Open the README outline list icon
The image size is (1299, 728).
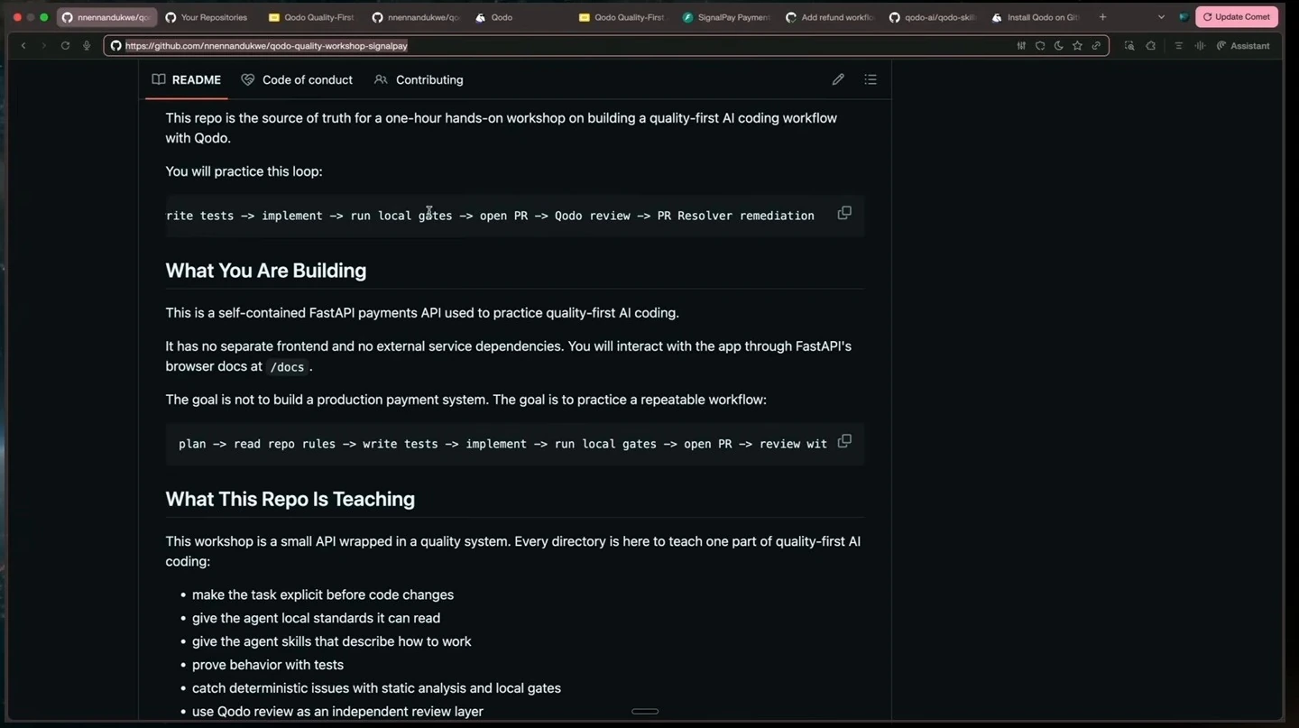[x=871, y=79]
